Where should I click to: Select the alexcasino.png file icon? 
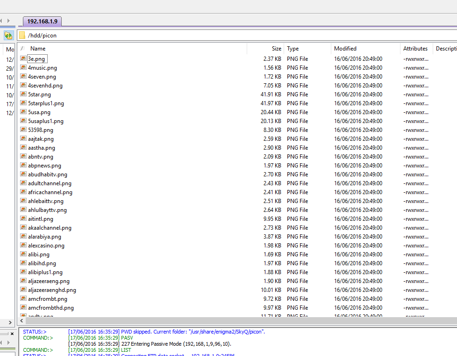[x=23, y=246]
